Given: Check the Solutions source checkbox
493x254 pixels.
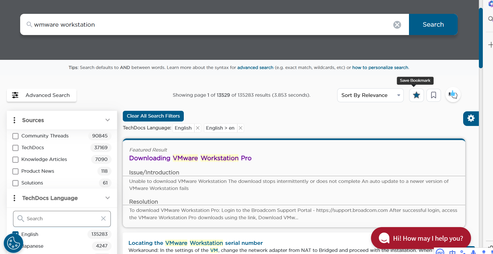Looking at the screenshot, I should click(15, 183).
